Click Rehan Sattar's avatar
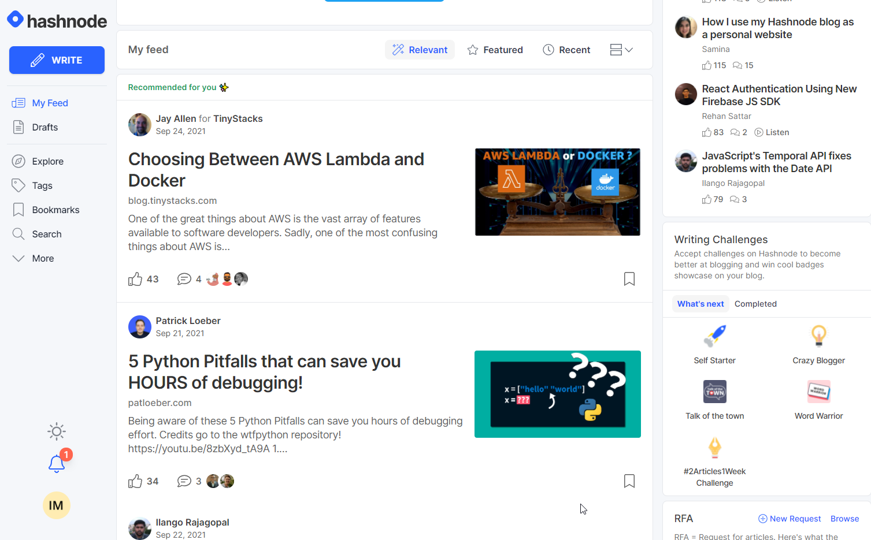The image size is (871, 540). (686, 94)
